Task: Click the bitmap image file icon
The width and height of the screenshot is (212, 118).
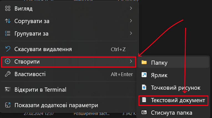Action: 144,87
